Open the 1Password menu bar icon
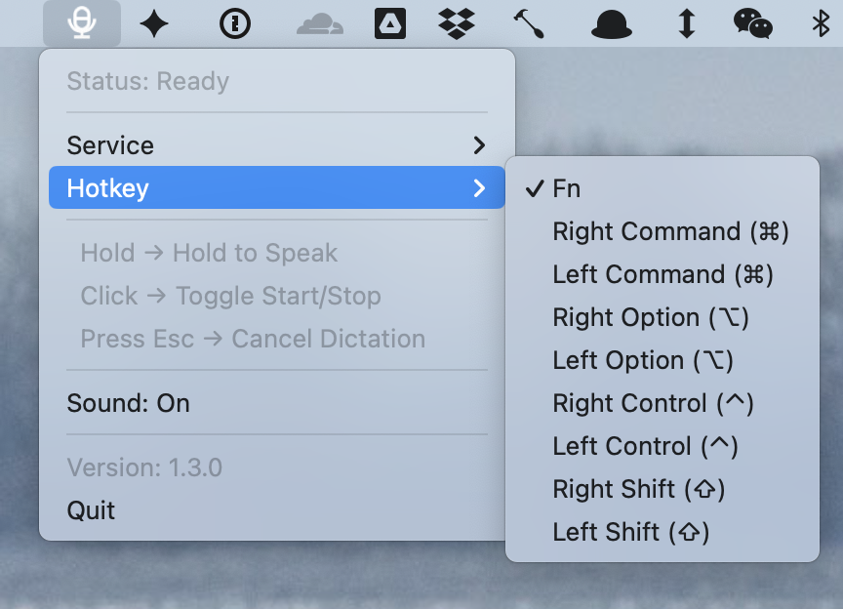Screen dimensions: 843x609 click(235, 24)
